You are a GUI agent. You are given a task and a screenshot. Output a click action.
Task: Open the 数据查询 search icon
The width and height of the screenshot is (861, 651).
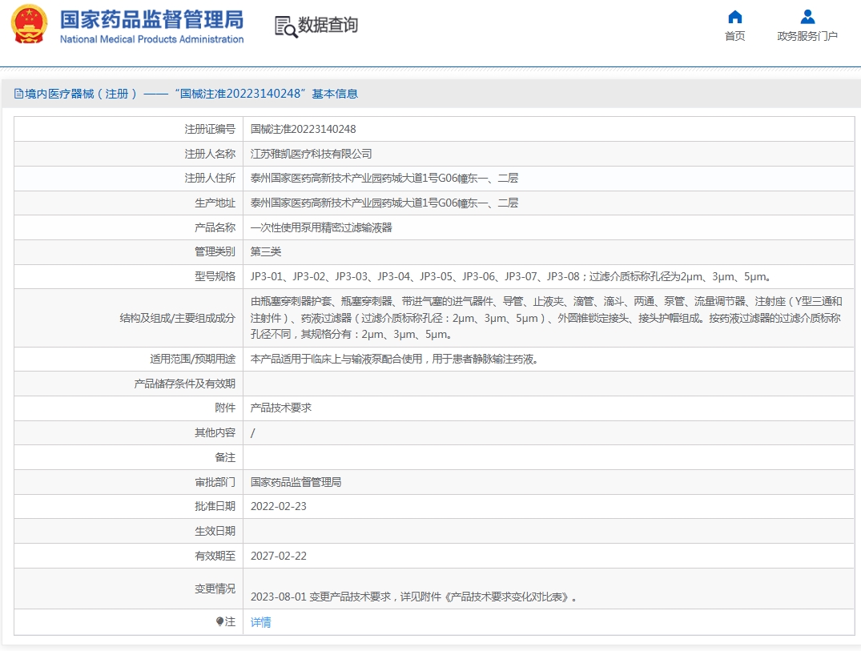point(286,27)
